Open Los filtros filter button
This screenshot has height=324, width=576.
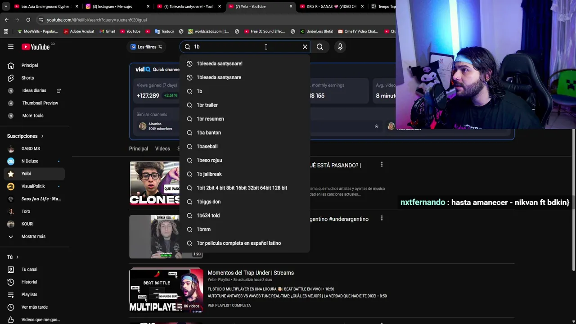tap(146, 47)
